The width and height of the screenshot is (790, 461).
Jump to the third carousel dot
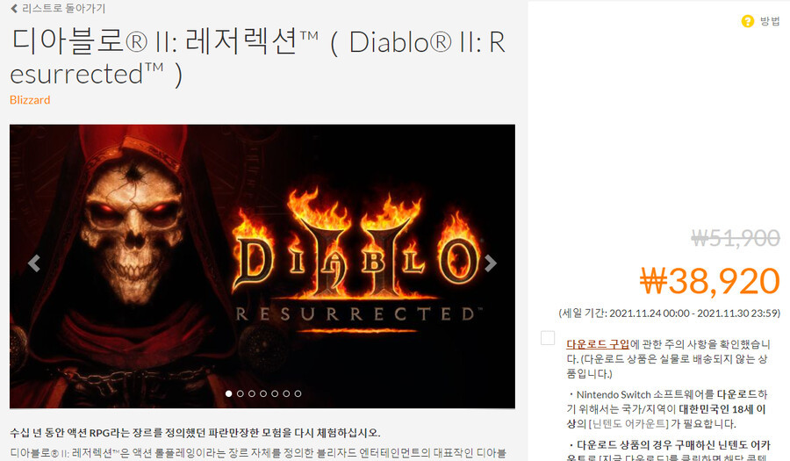(252, 393)
